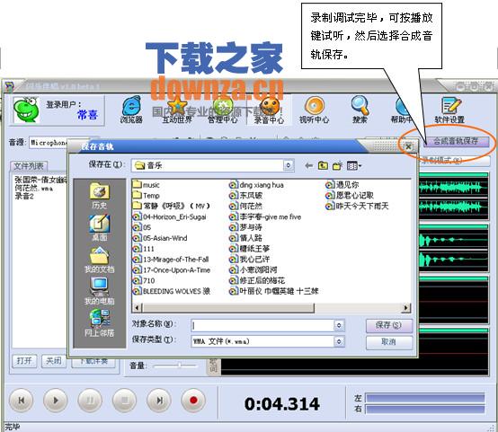Open the 软件设置 settings icon
Image resolution: width=498 pixels, height=432 pixels.
coord(449,110)
